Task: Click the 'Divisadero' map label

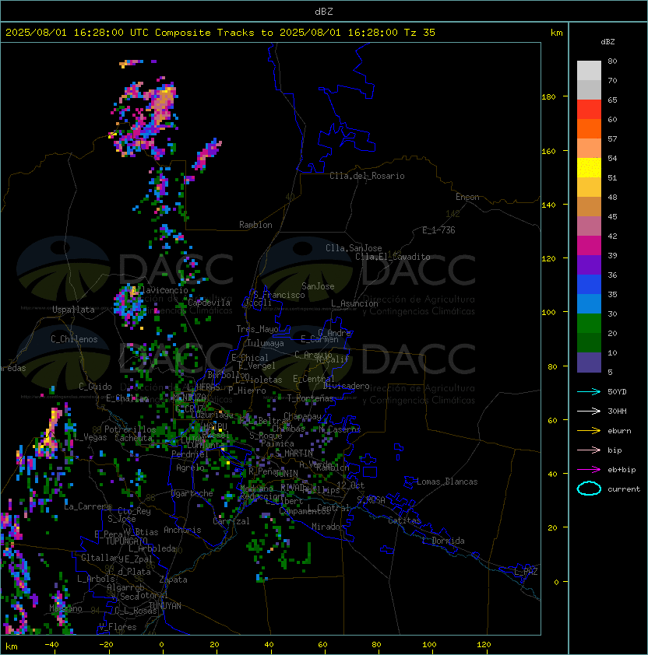Action: pyautogui.click(x=346, y=386)
